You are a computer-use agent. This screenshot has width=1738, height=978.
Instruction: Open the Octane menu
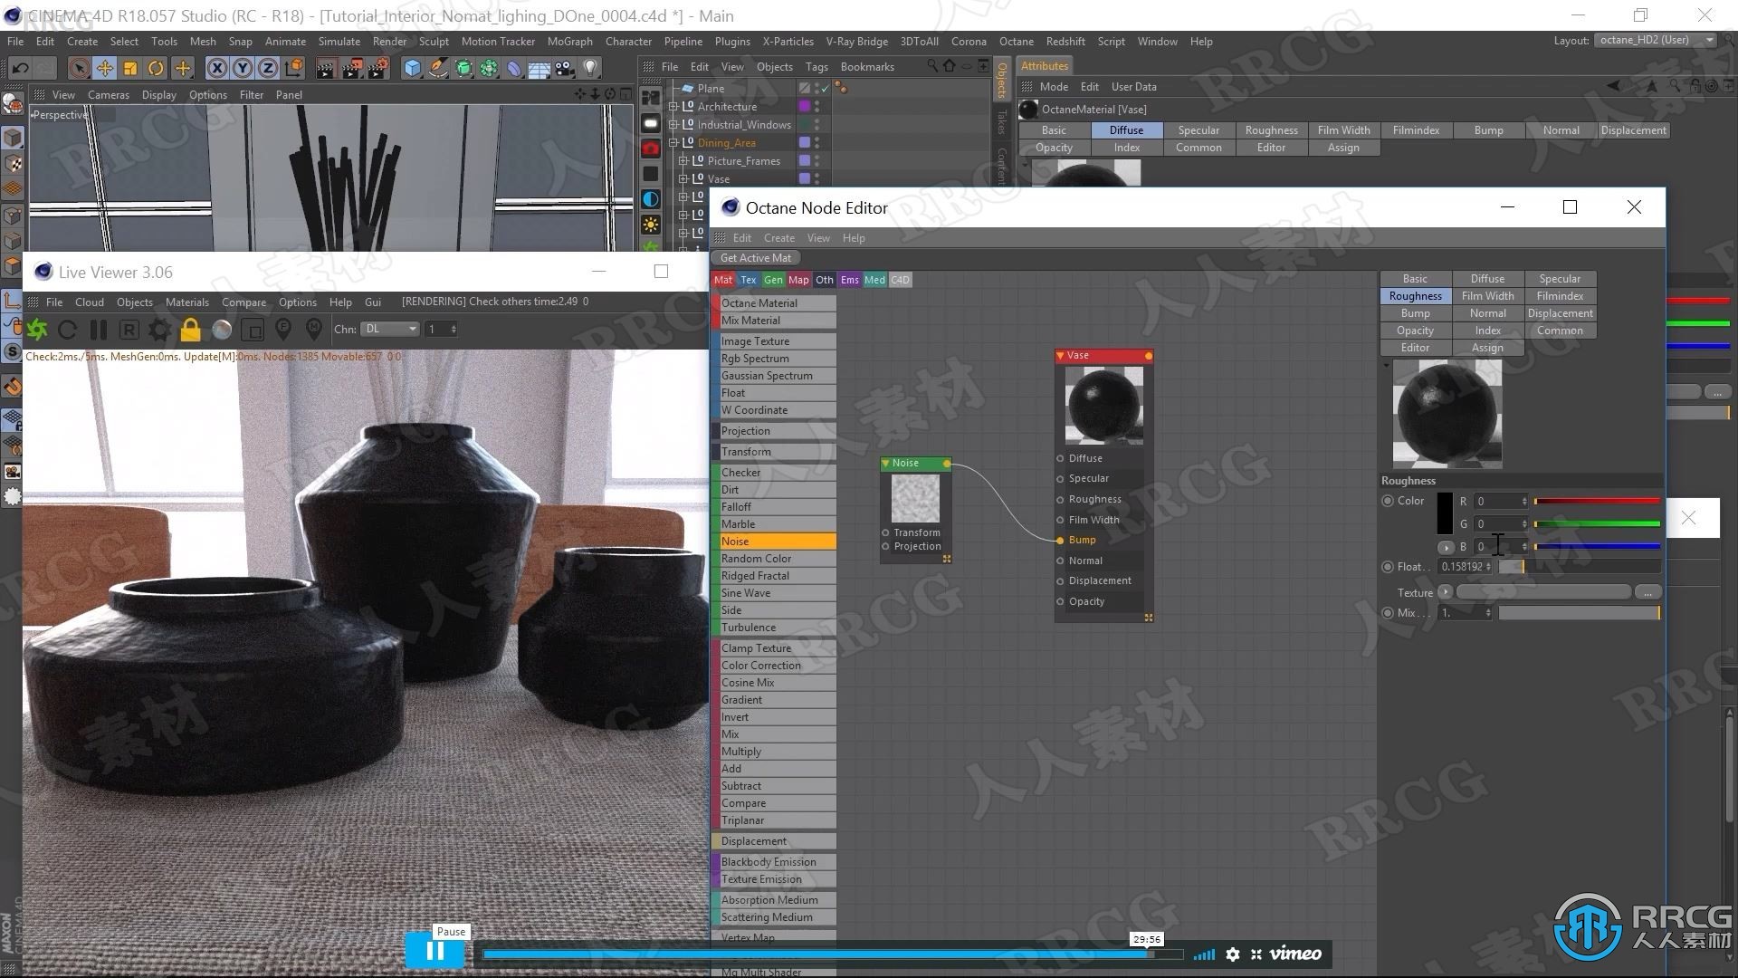pyautogui.click(x=1014, y=41)
